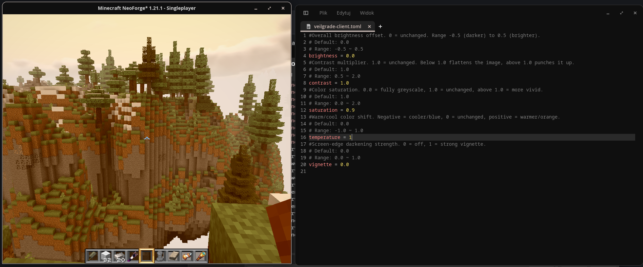
Task: Open the Plik menu
Action: [323, 13]
